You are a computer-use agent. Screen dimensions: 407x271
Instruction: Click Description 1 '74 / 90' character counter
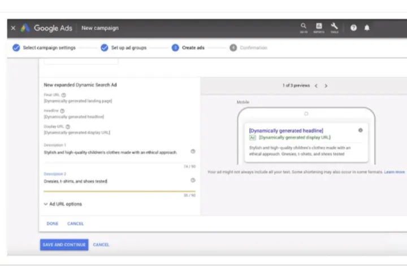point(189,167)
